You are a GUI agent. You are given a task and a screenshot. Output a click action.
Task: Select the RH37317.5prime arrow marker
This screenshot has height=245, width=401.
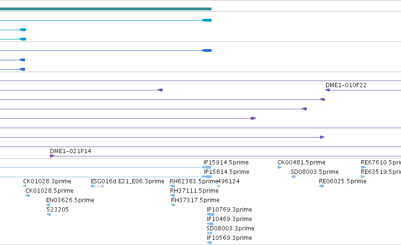click(173, 205)
